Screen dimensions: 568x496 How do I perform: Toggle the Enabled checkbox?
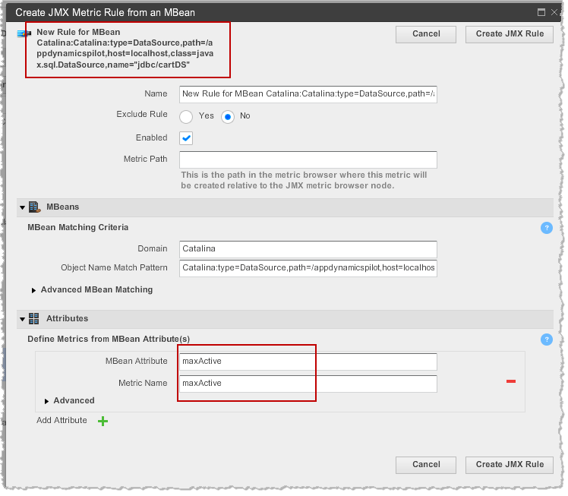[186, 138]
